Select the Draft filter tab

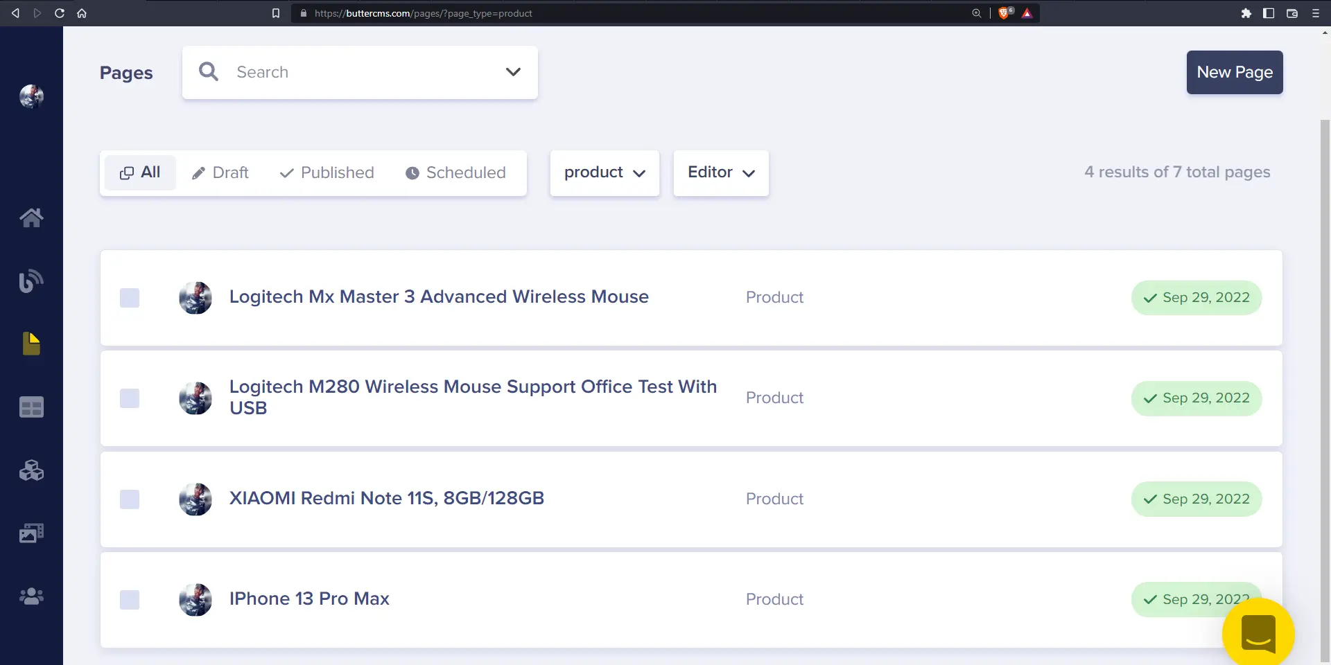pyautogui.click(x=220, y=172)
